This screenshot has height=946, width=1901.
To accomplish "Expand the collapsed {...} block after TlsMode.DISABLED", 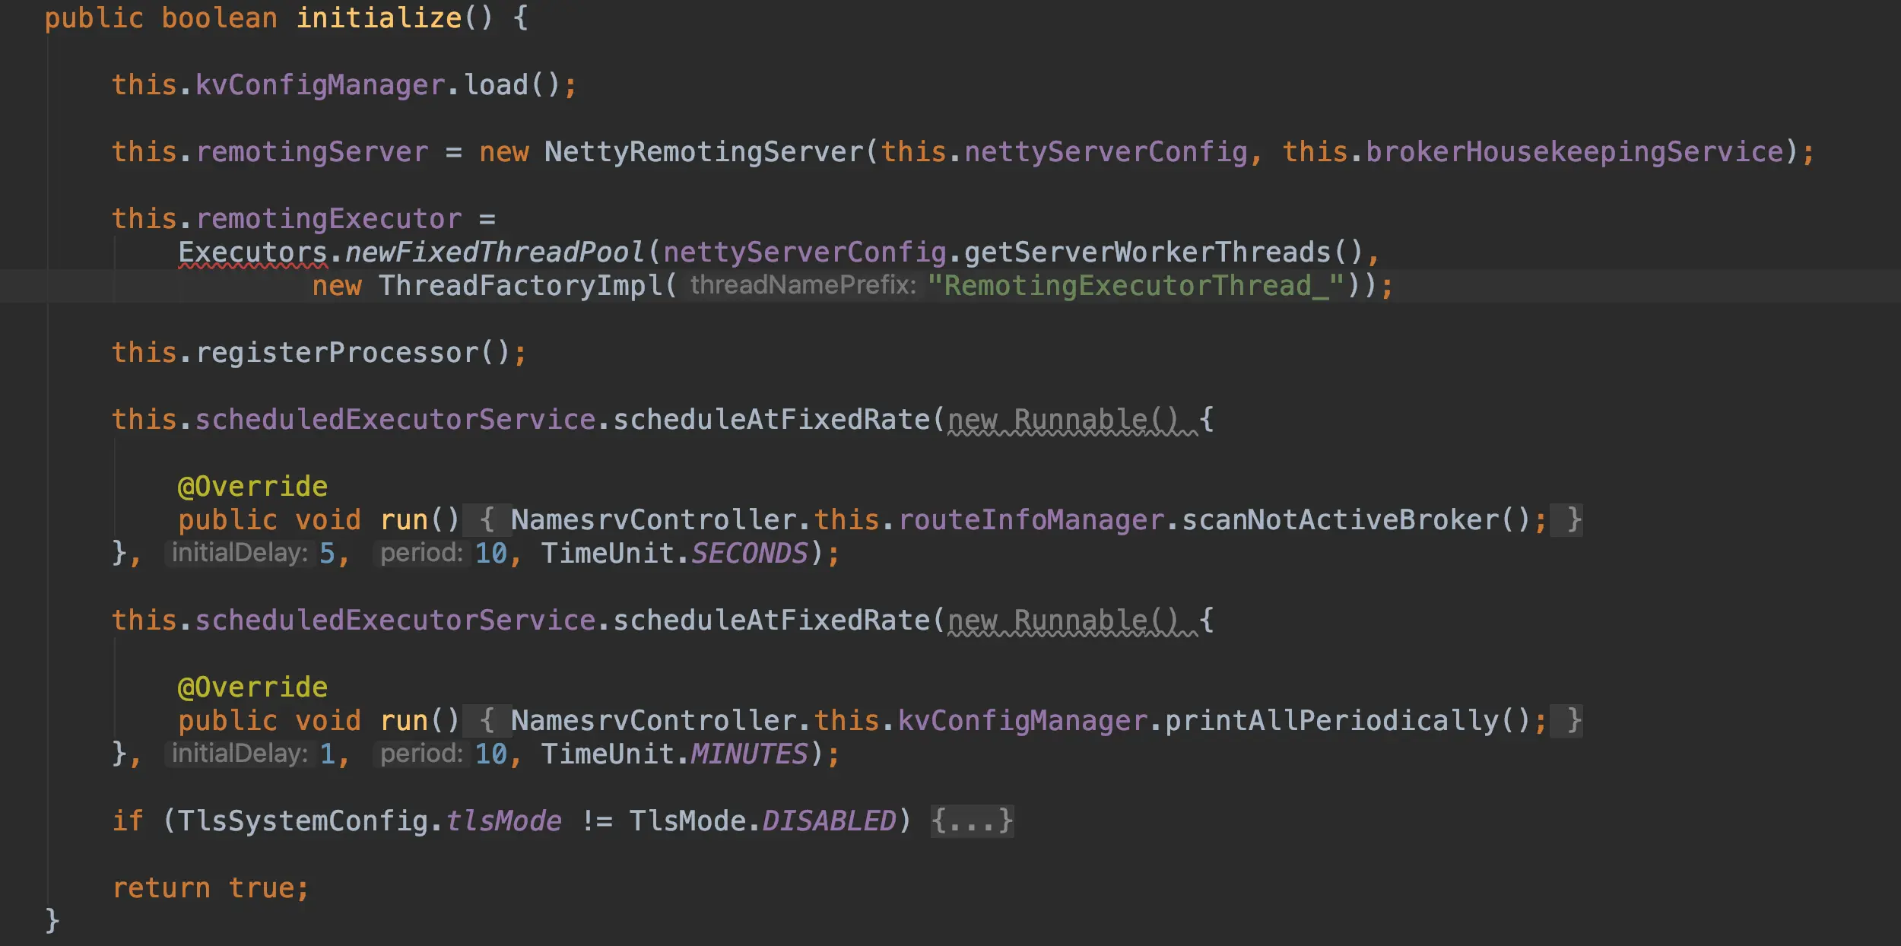I will click(x=972, y=821).
